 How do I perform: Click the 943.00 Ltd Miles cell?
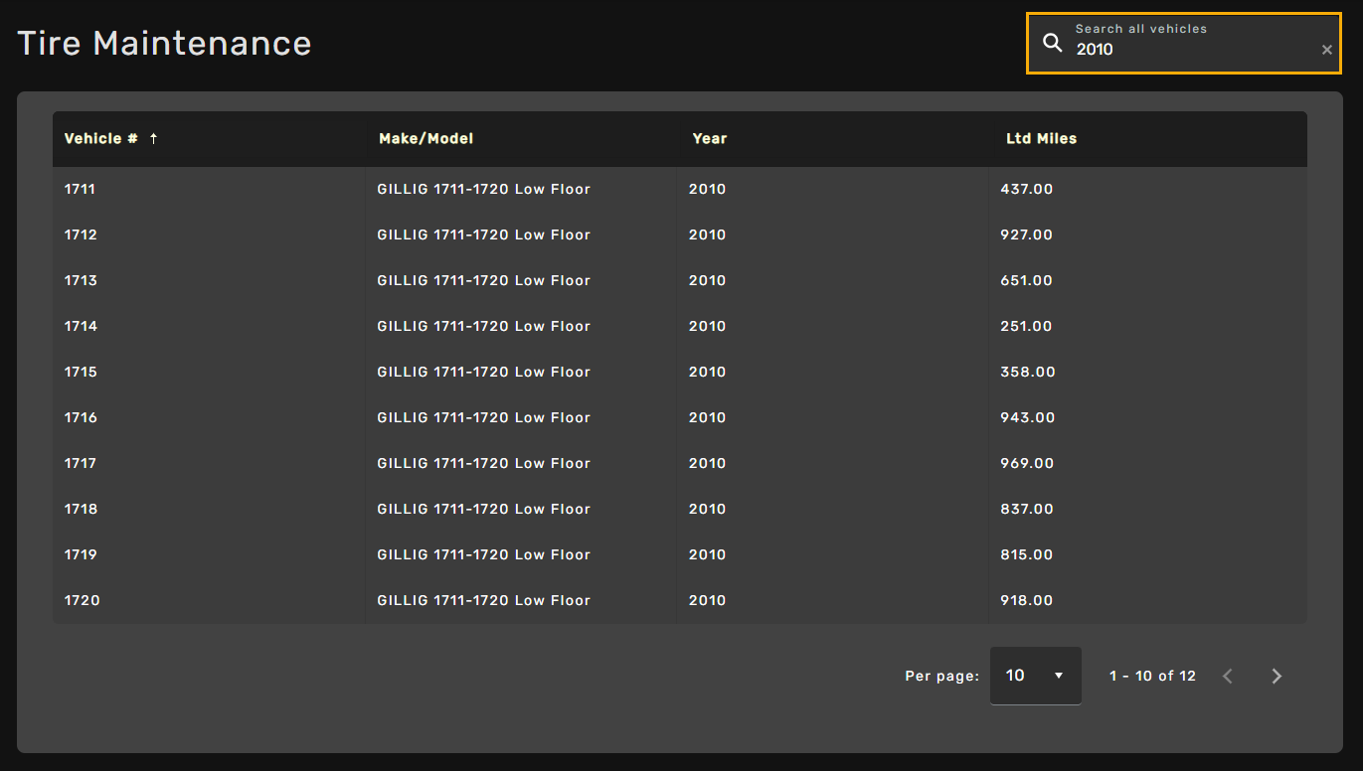[1027, 417]
